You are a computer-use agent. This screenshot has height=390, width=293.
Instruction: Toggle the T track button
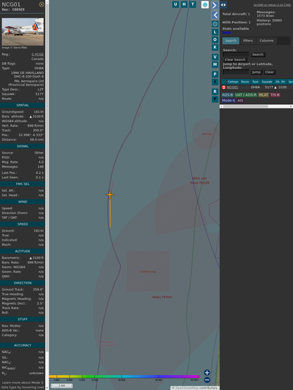(x=192, y=4)
